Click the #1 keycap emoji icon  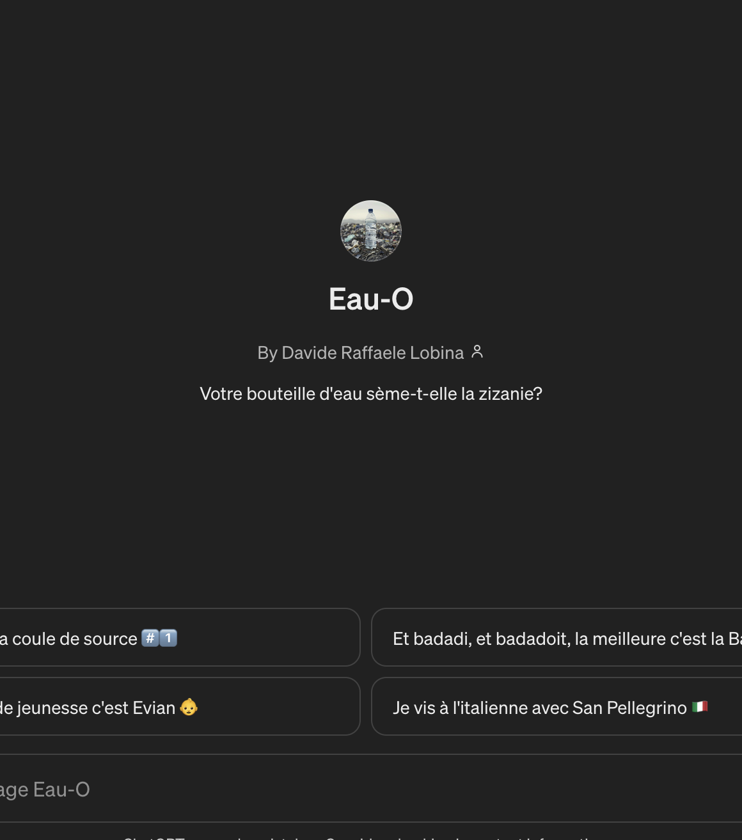(x=159, y=638)
